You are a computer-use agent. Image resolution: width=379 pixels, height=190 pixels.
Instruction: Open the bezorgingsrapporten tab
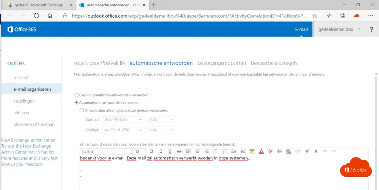[222, 63]
